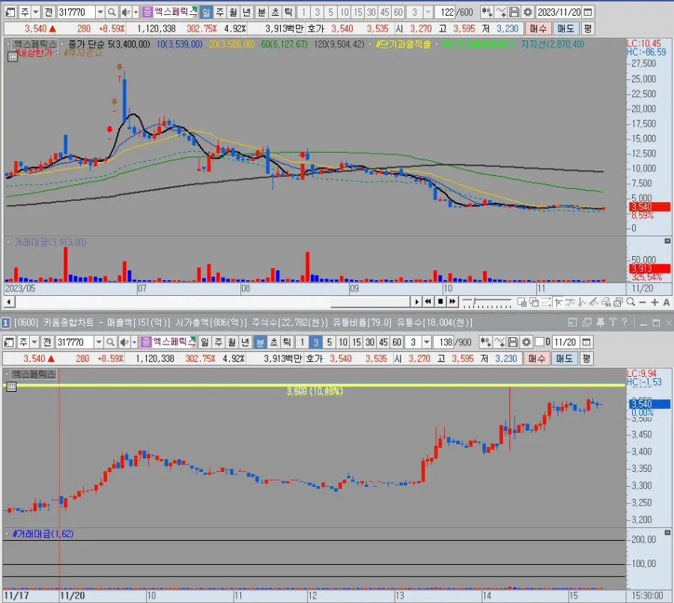
Task: Click the 매수 buy button in lower chart
Action: (537, 358)
